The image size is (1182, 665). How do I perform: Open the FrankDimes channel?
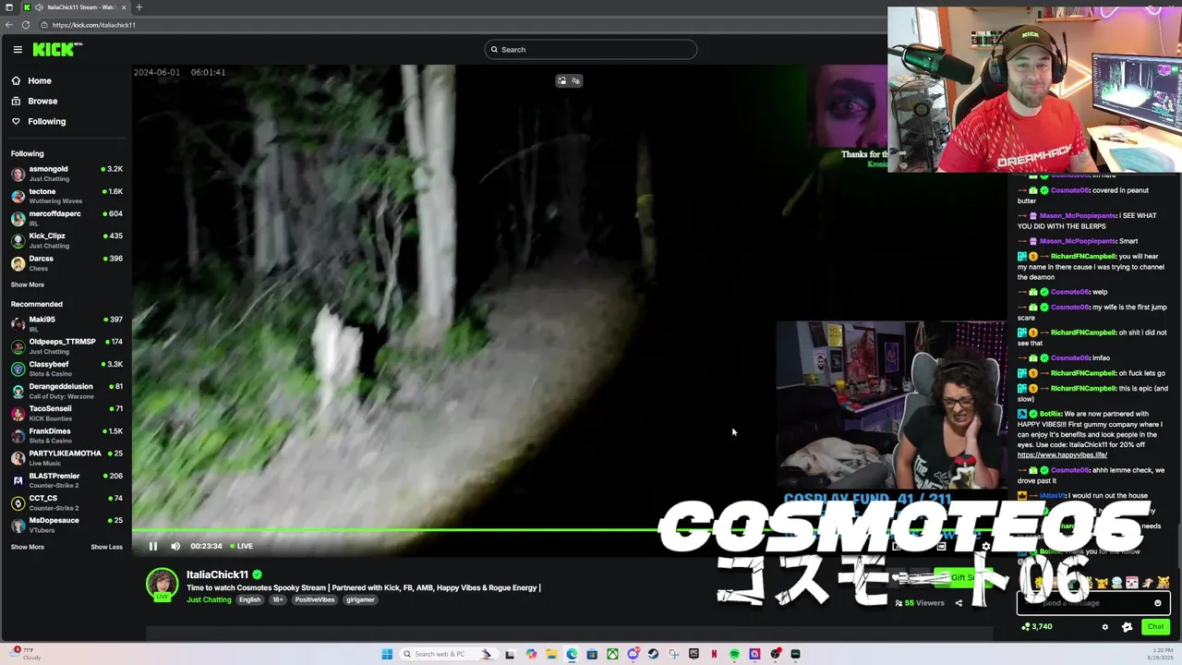tap(66, 436)
